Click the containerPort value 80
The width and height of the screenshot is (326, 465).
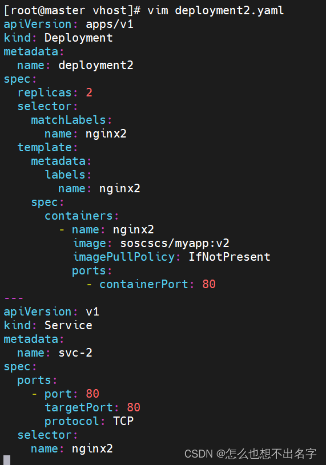[x=209, y=284]
